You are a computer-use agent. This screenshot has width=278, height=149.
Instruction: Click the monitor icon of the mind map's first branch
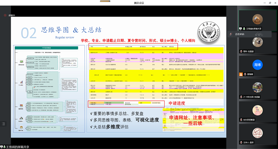pos(22,62)
